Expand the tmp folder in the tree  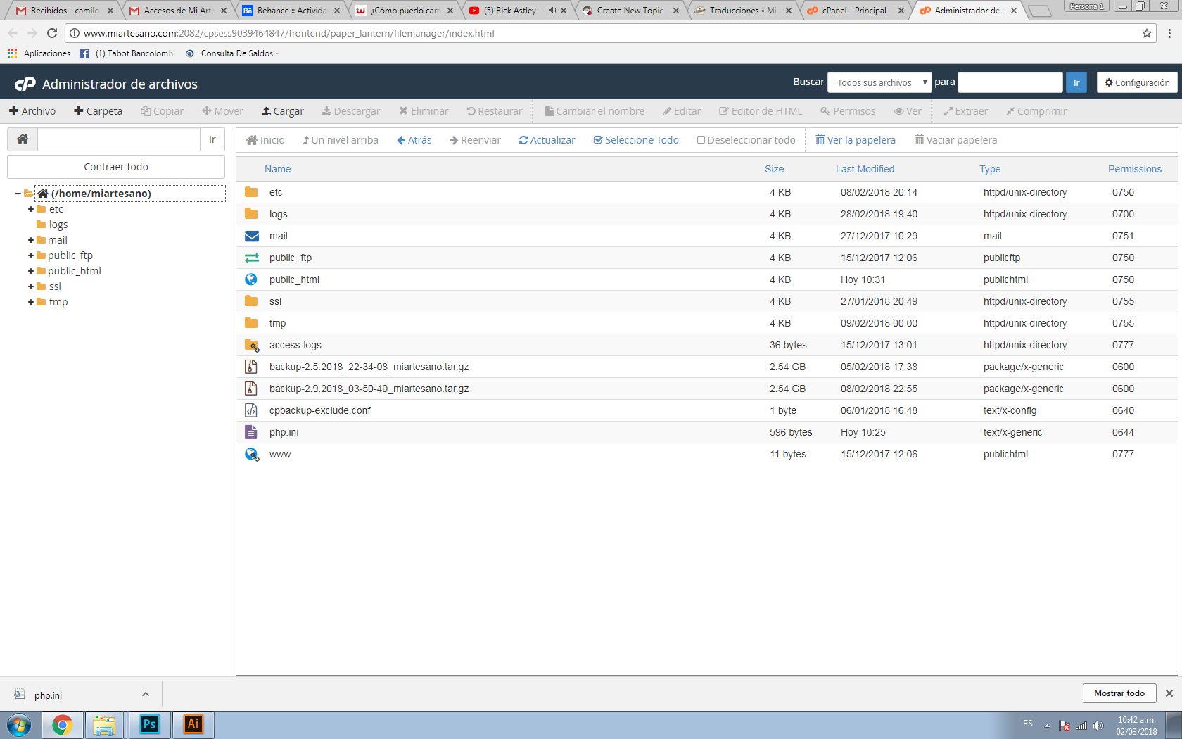31,302
